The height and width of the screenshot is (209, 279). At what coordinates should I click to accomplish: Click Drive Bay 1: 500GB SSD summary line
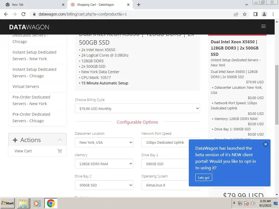[232, 129]
